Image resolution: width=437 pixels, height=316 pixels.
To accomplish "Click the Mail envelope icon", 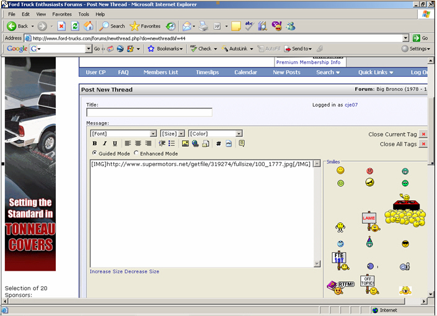I will coord(187,26).
